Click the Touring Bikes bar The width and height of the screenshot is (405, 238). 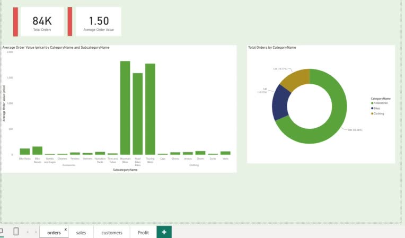(150, 109)
